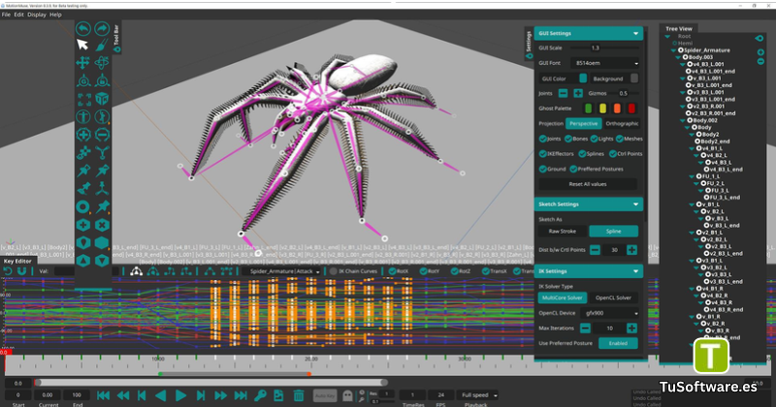The image size is (776, 407).
Task: Click the frame-fit corners icon
Action: 83,99
